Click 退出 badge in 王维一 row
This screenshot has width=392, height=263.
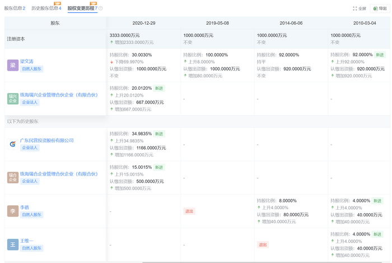coord(263,244)
